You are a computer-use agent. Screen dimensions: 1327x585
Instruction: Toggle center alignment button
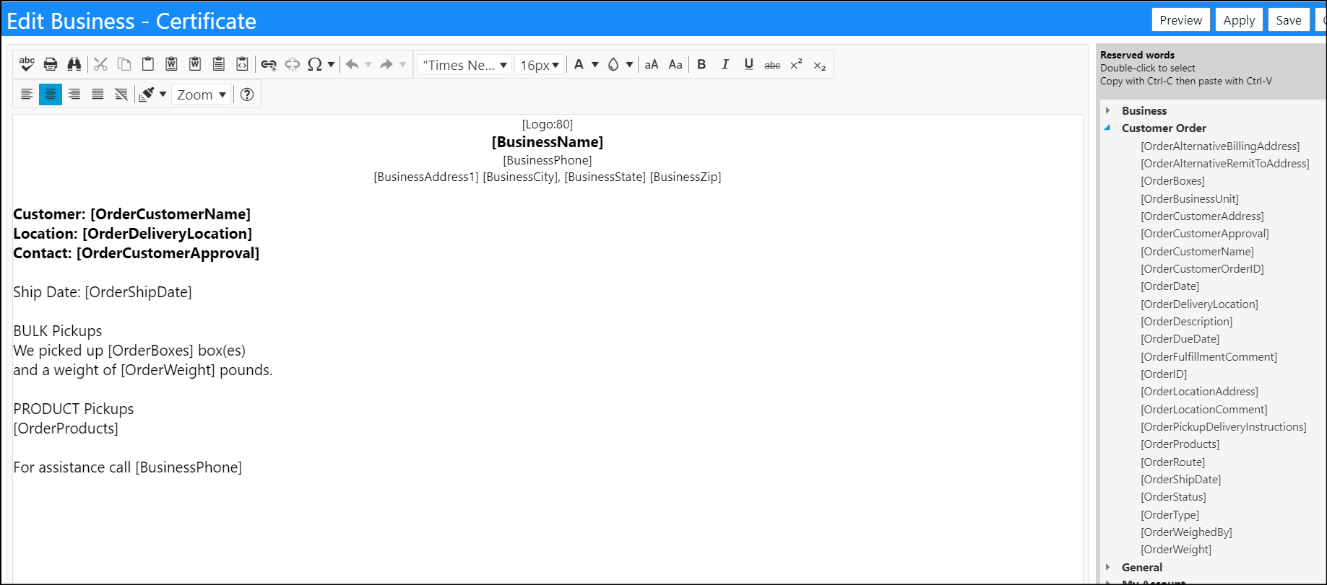coord(51,94)
